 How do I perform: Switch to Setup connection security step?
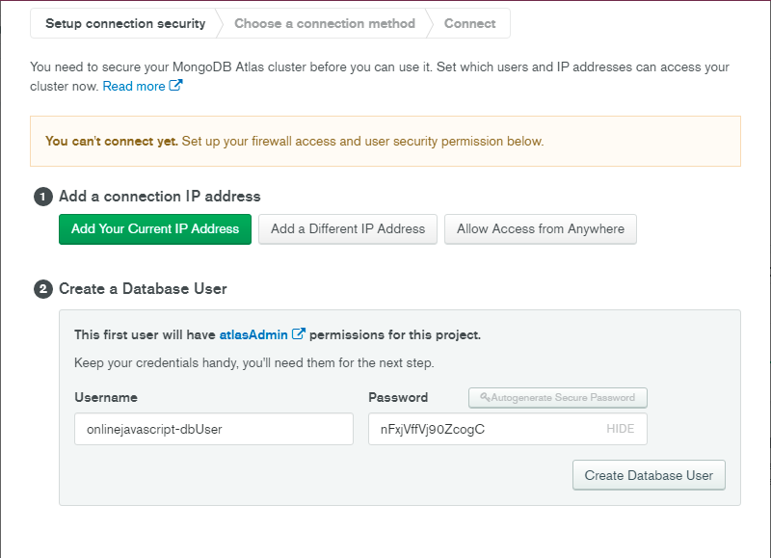125,23
